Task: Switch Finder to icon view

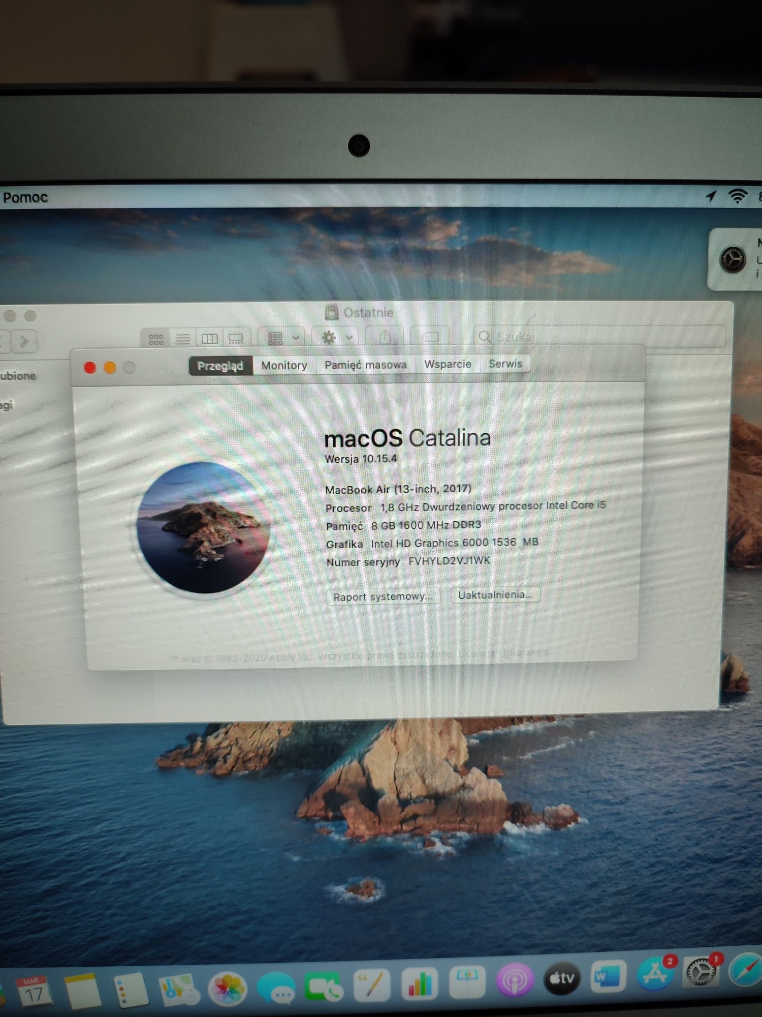Action: (x=156, y=339)
